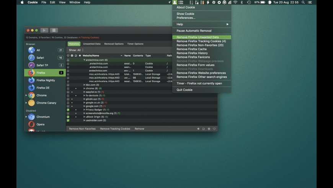Screen dimensions: 333x188
Task: Click the Remove Tracking Cookies button
Action: pyautogui.click(x=115, y=129)
